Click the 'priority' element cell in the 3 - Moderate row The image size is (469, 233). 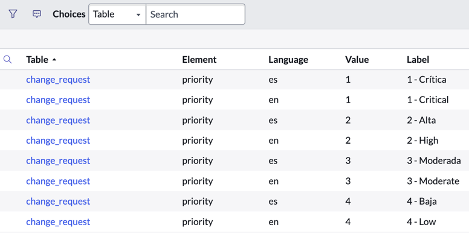tap(198, 181)
